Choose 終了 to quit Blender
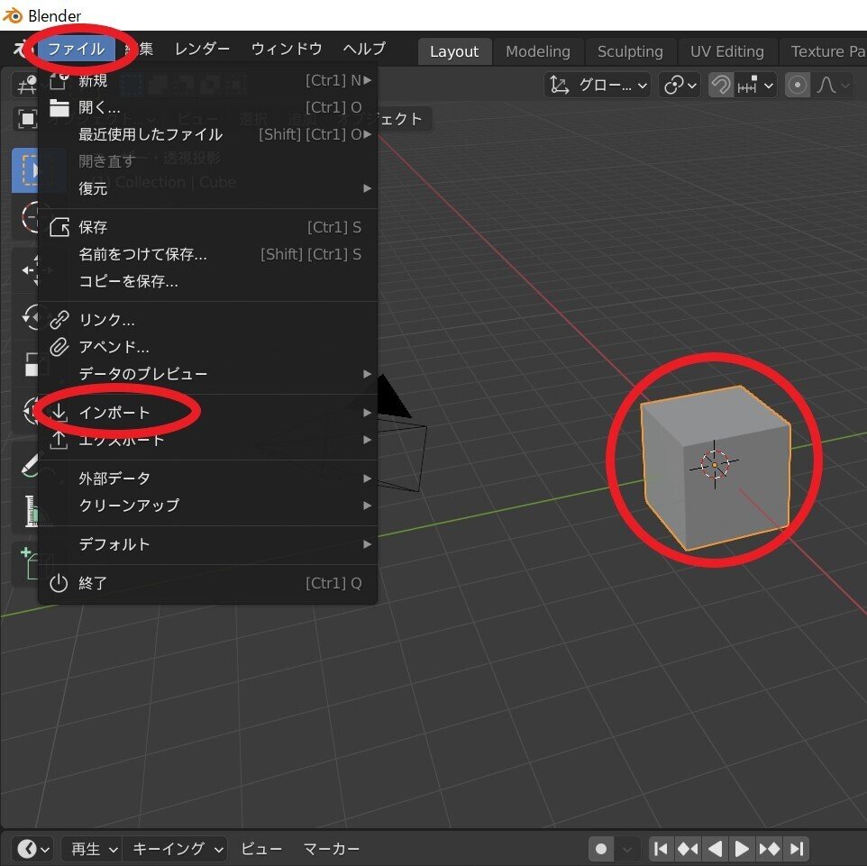This screenshot has width=867, height=866. tap(208, 583)
